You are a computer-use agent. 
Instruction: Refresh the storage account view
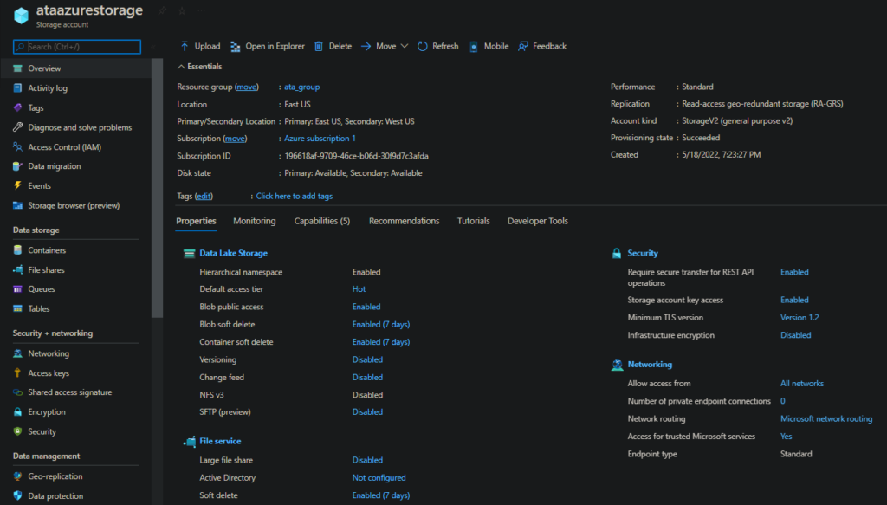tap(438, 46)
